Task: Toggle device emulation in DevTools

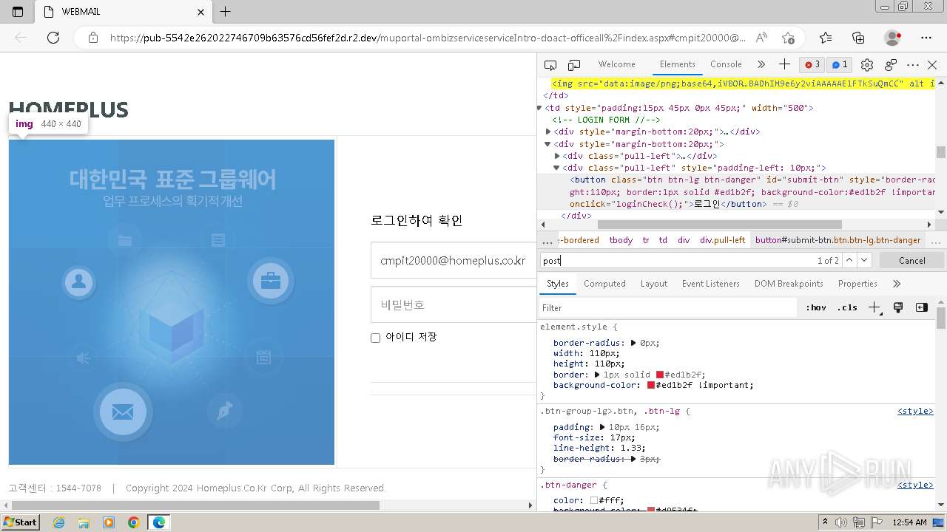Action: pos(574,65)
